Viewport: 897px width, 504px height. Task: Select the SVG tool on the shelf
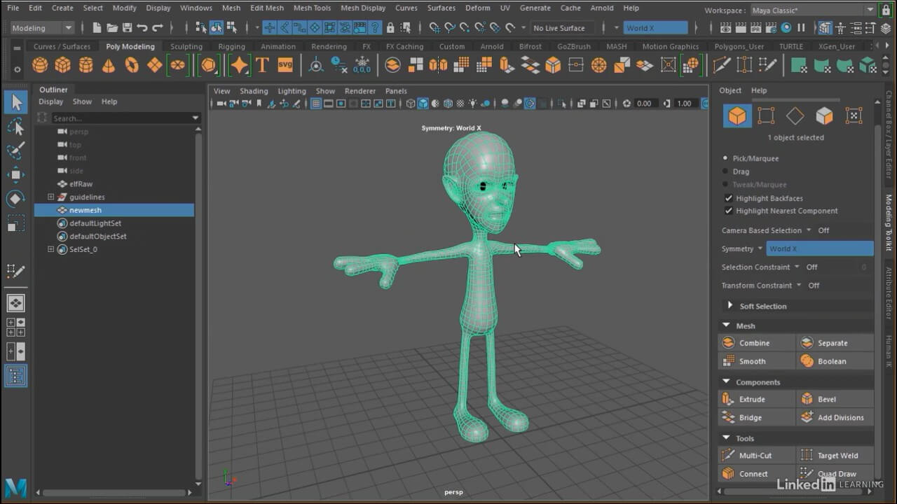pos(285,65)
